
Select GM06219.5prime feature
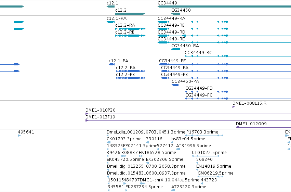tap(210, 177)
